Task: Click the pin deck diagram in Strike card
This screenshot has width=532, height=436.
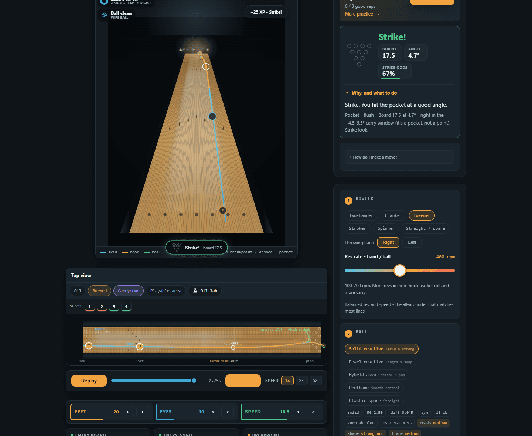Action: (359, 55)
